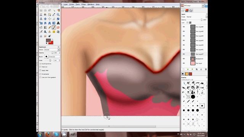
Task: Switch to the Channels tab
Action: point(187,10)
